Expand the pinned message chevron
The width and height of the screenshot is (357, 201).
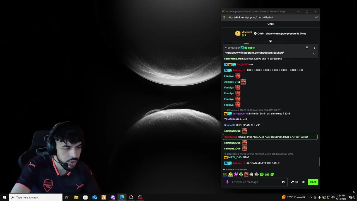pos(314,54)
